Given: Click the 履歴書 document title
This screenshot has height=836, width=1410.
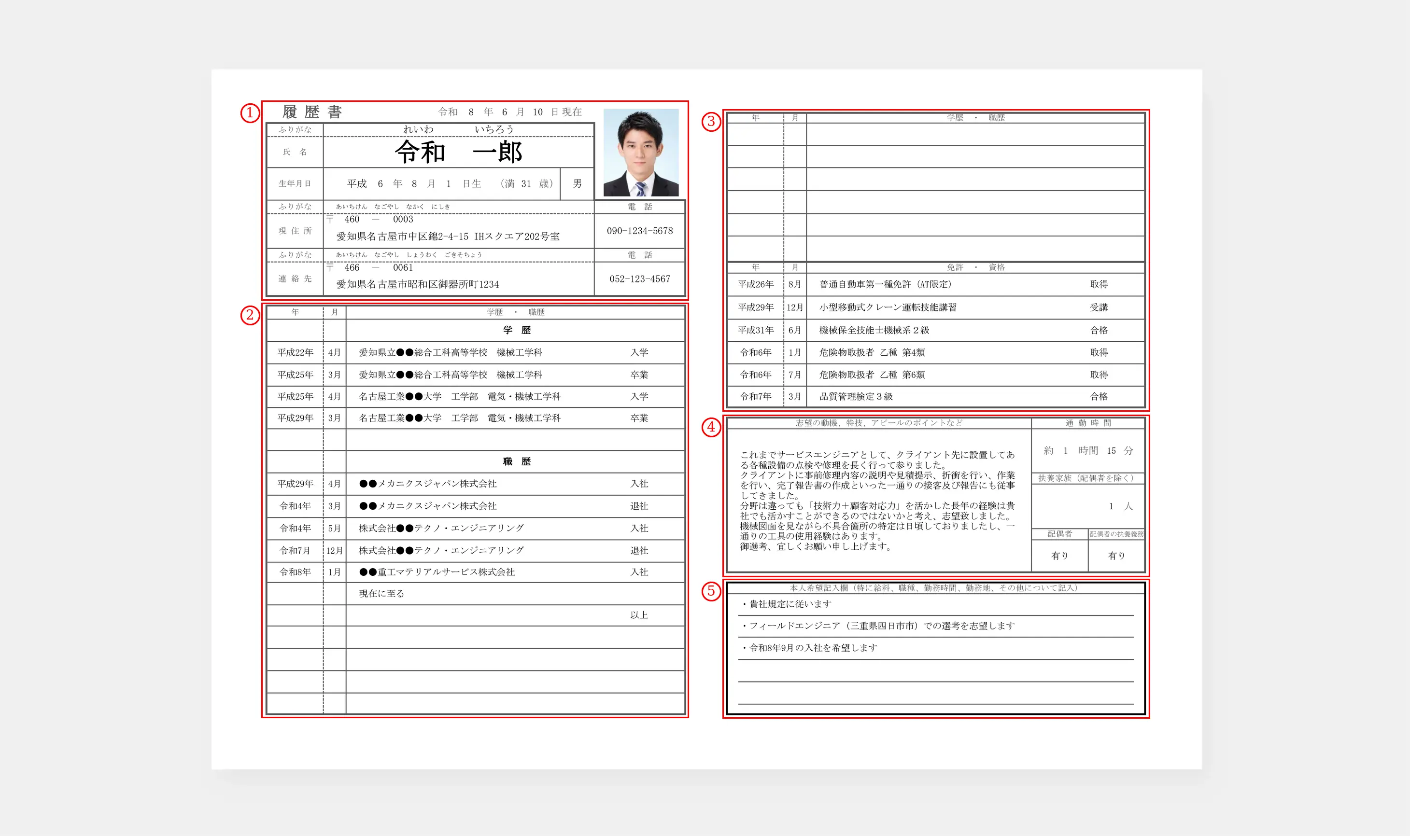Looking at the screenshot, I should pos(312,112).
